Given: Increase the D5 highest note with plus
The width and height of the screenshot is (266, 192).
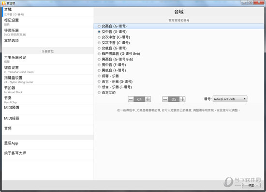Looking at the screenshot, I should coord(182,99).
